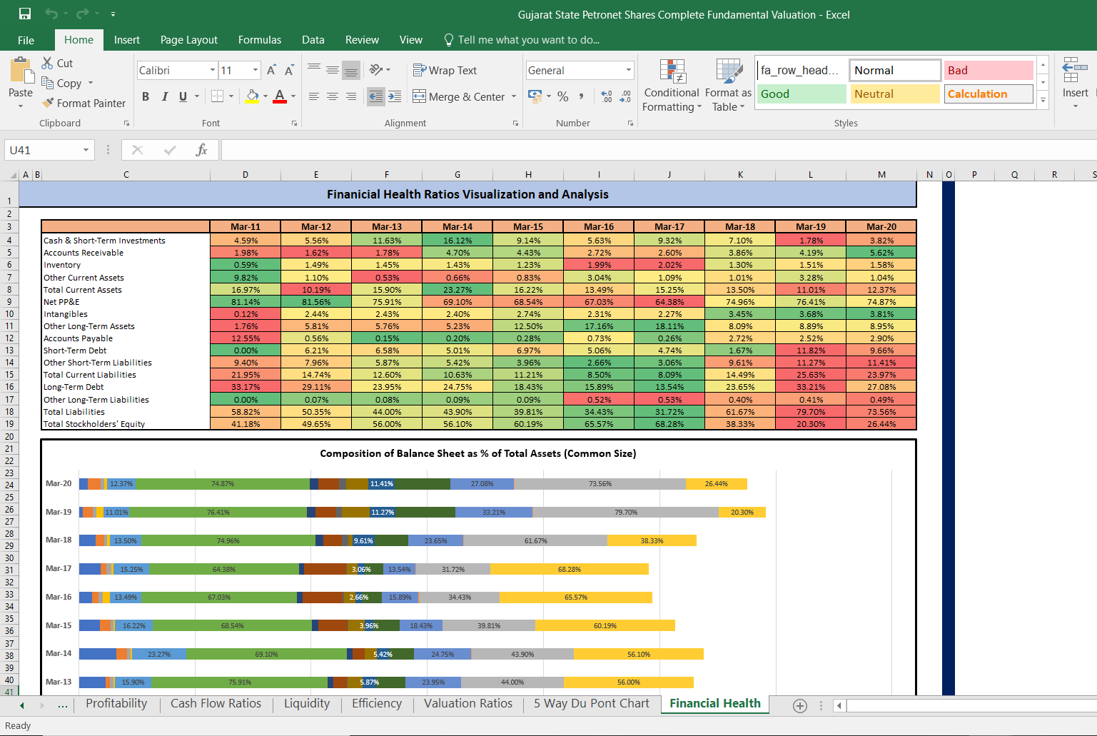The height and width of the screenshot is (736, 1097).
Task: Click the Select All corner triangle
Action: (14, 175)
